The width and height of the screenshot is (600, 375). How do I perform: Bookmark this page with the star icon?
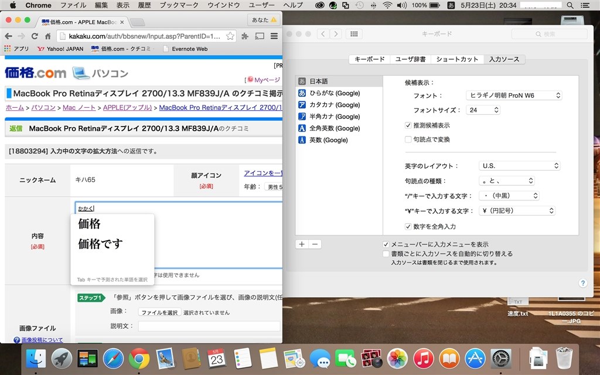[230, 36]
